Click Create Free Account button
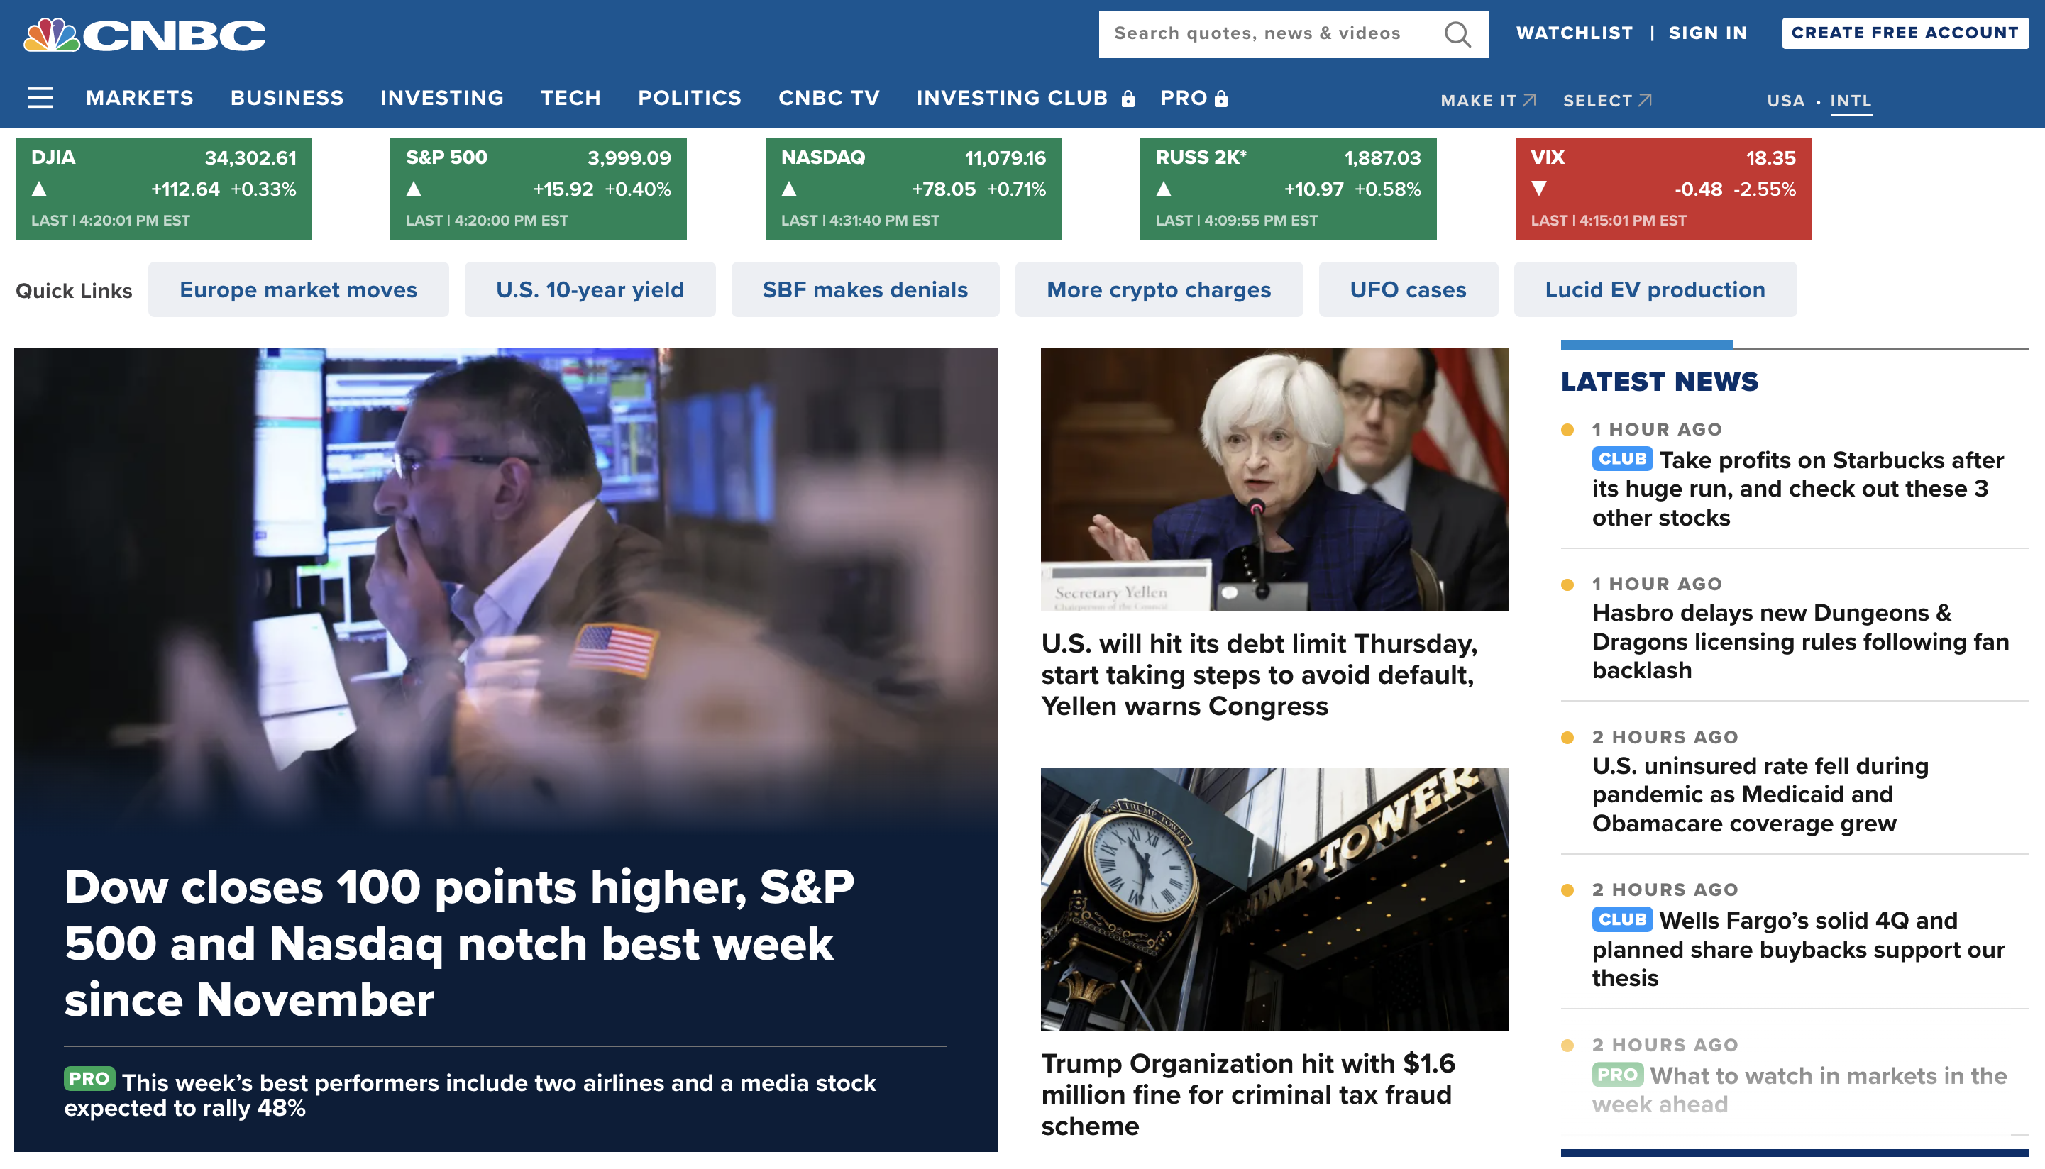This screenshot has height=1169, width=2045. coord(1904,33)
